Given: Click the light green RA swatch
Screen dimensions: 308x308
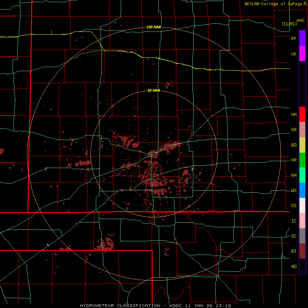Looking at the screenshot, I should tap(302, 175).
